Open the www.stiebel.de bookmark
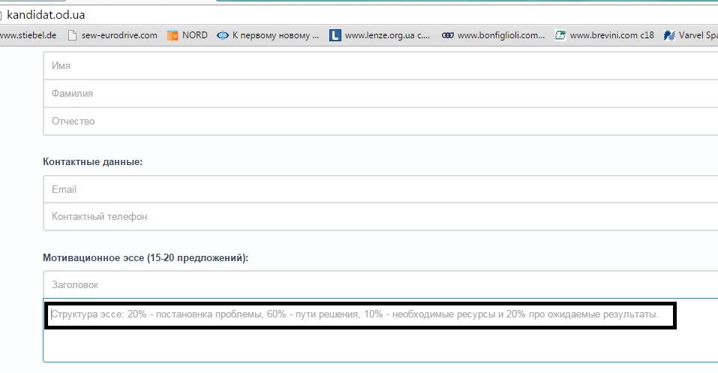This screenshot has width=718, height=373. tap(29, 35)
